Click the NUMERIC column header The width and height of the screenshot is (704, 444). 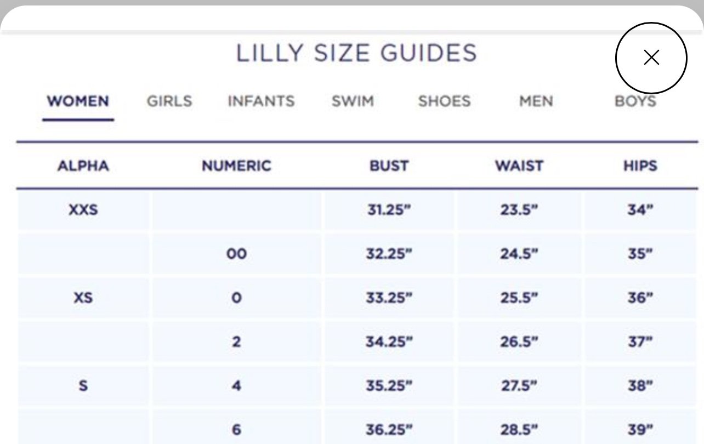[236, 166]
